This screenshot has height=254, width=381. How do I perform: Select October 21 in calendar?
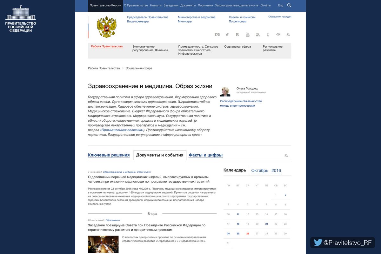tap(266, 224)
